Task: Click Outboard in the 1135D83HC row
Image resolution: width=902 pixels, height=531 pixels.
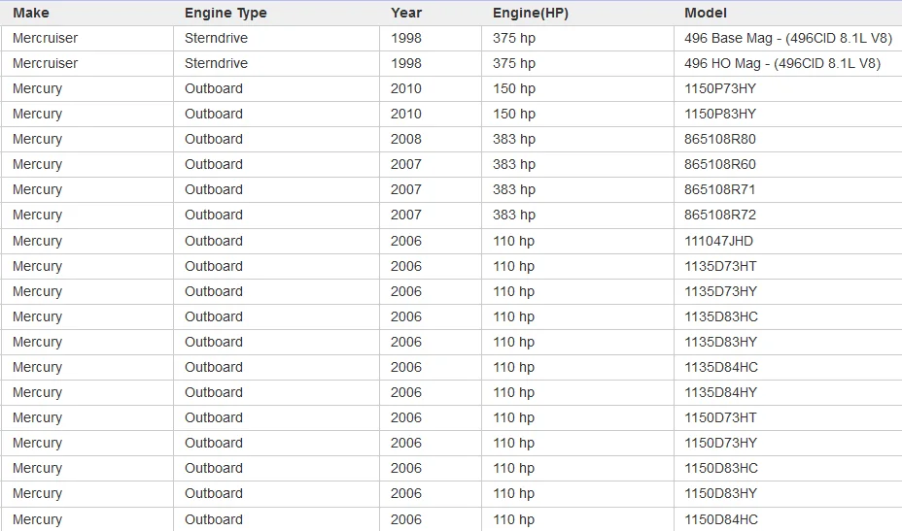Action: (214, 316)
